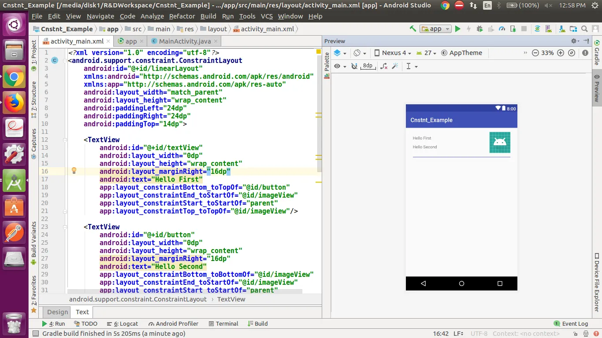The width and height of the screenshot is (602, 338).
Task: Click the Debug app bug icon
Action: click(x=480, y=29)
